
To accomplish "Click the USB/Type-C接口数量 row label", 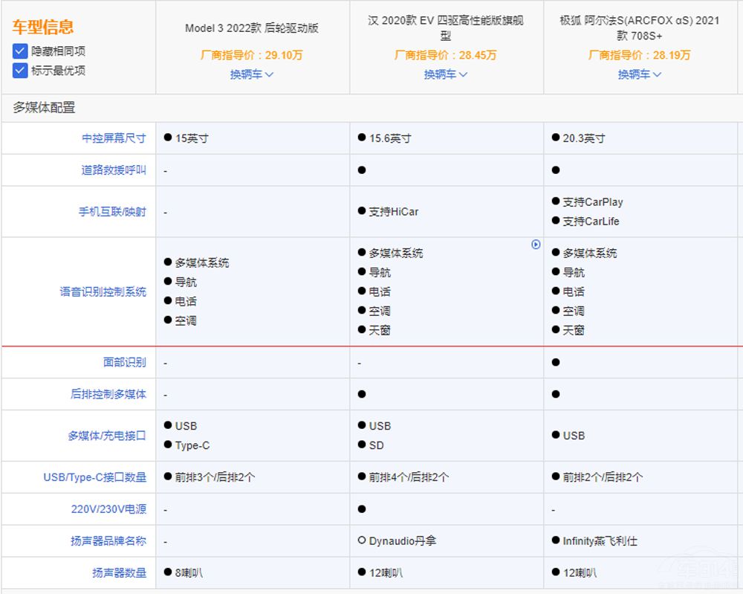I will point(95,477).
